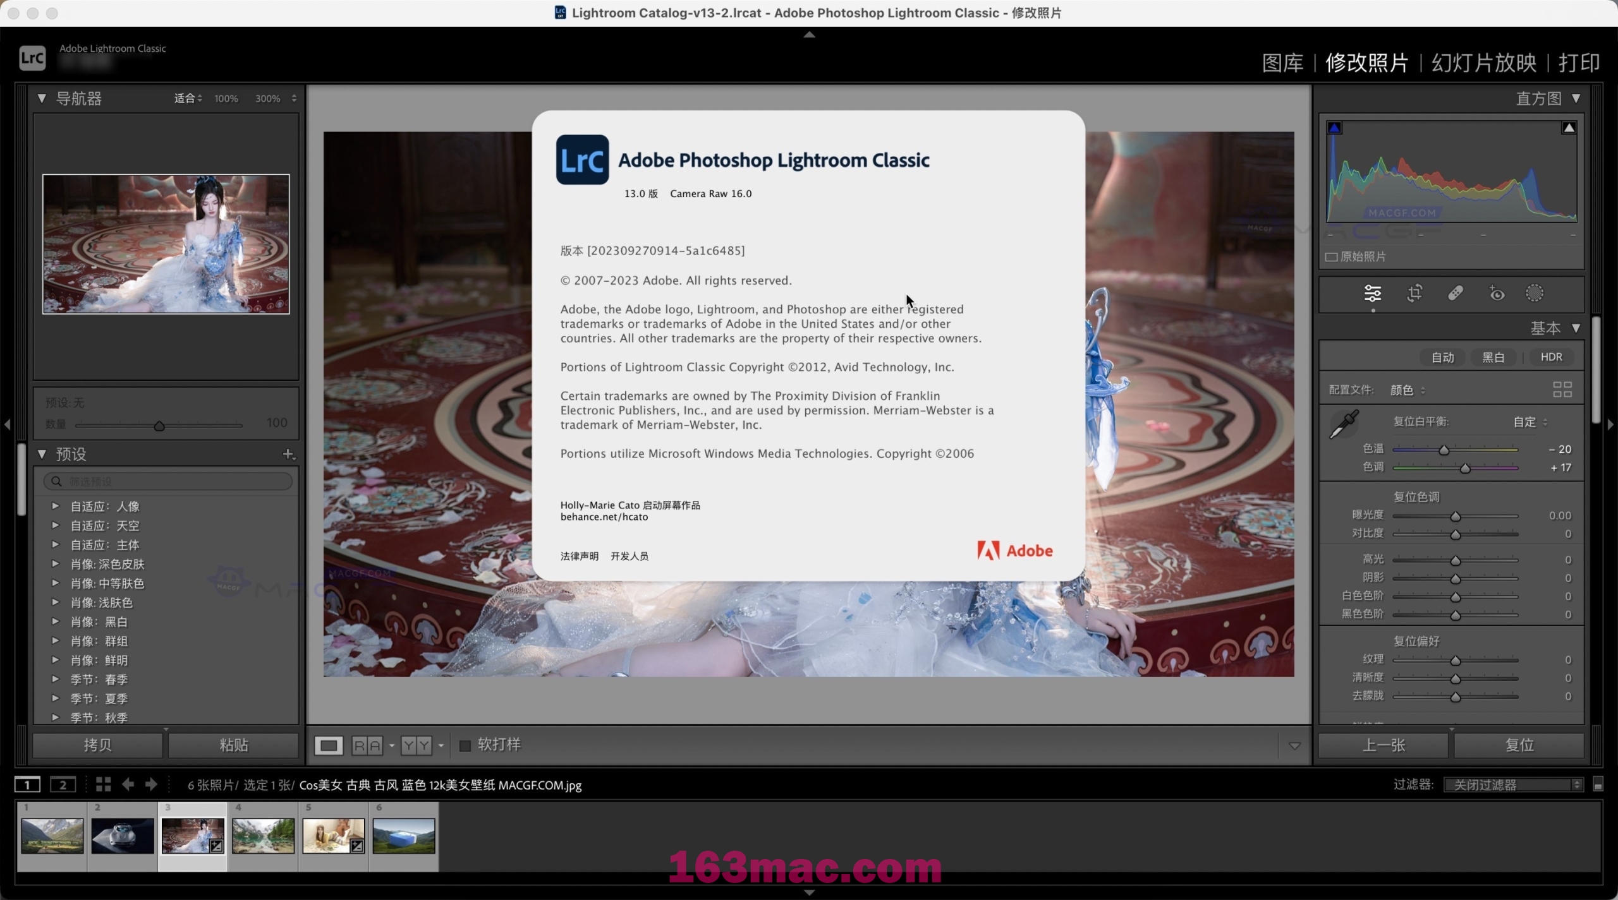Collapse the left panel group arrow

pyautogui.click(x=7, y=424)
